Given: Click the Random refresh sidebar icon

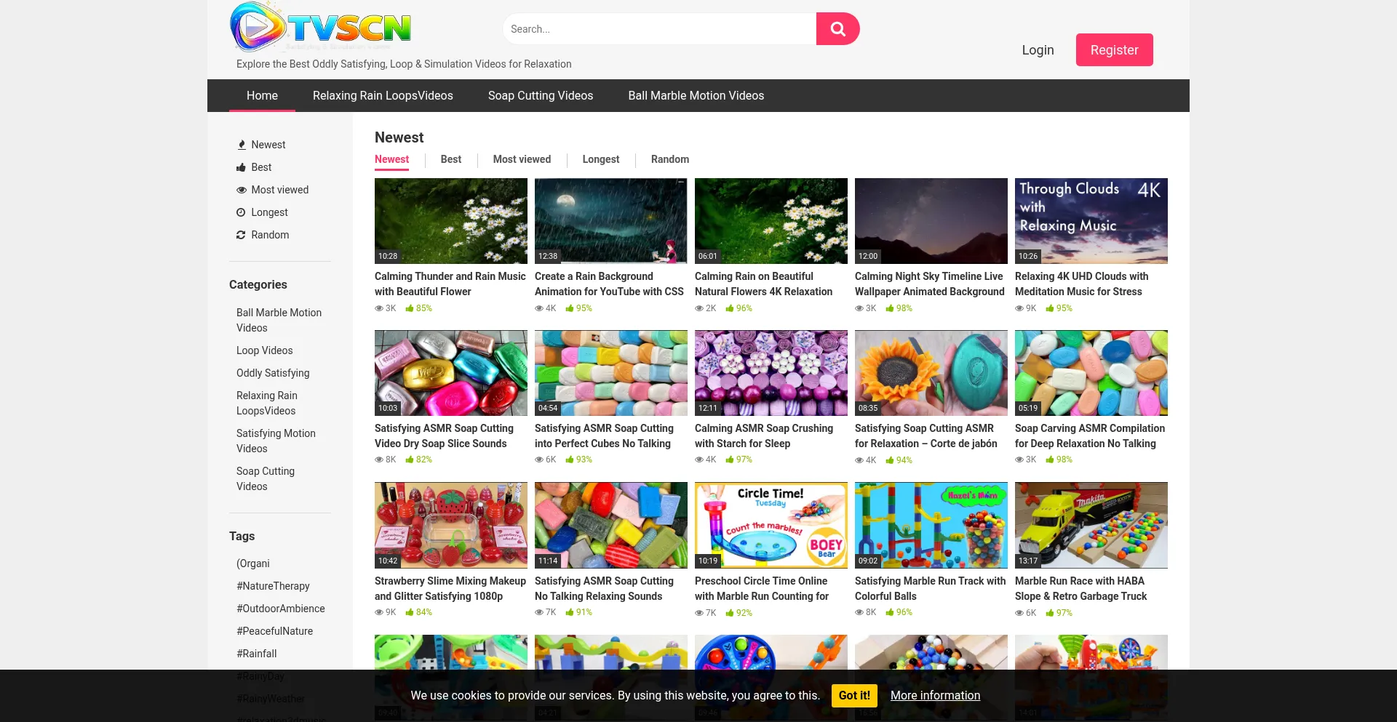Looking at the screenshot, I should tap(241, 235).
